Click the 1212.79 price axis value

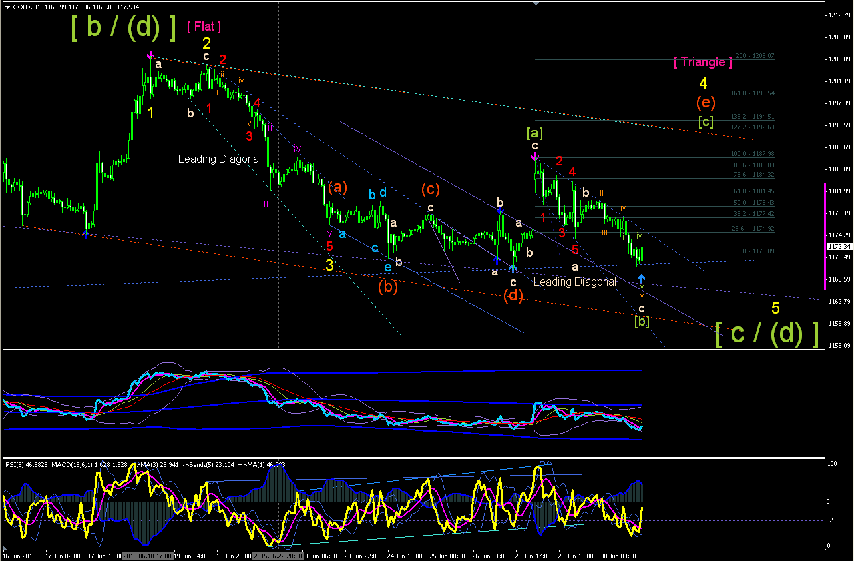point(839,15)
